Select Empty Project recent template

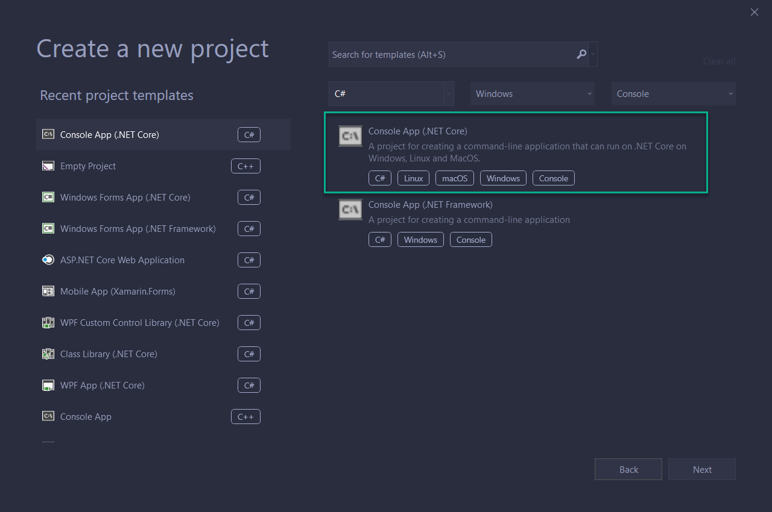click(x=163, y=166)
